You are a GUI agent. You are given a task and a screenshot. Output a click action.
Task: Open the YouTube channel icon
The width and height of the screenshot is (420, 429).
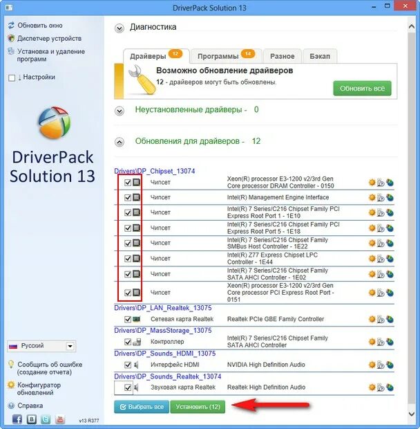[60, 419]
